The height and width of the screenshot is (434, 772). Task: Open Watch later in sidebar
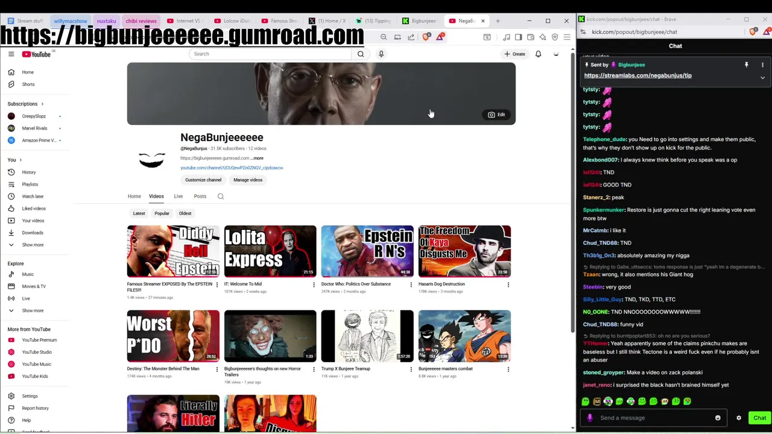point(32,197)
